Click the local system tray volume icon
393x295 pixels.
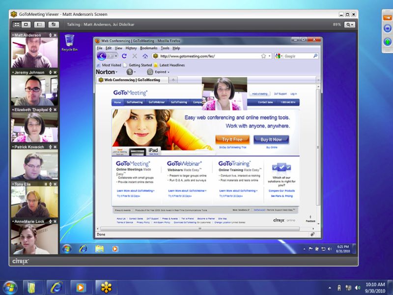pyautogui.click(x=358, y=288)
